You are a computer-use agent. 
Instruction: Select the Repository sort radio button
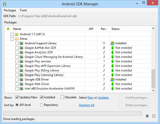pos(42,105)
